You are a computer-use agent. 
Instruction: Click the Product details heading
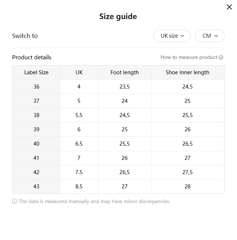point(32,57)
